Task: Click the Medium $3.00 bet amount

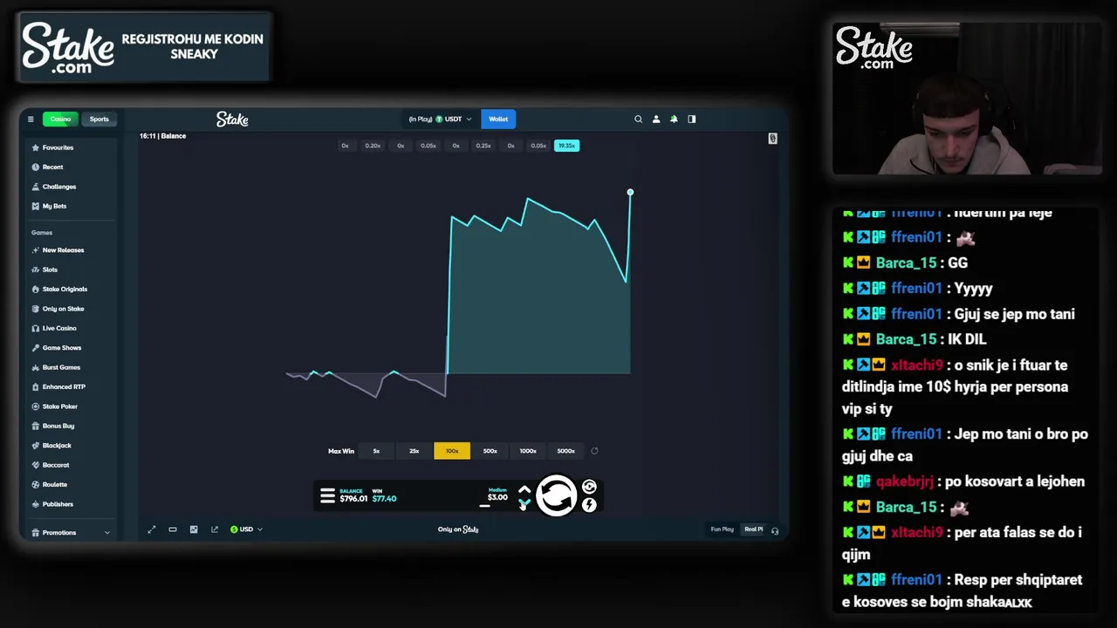Action: [497, 495]
